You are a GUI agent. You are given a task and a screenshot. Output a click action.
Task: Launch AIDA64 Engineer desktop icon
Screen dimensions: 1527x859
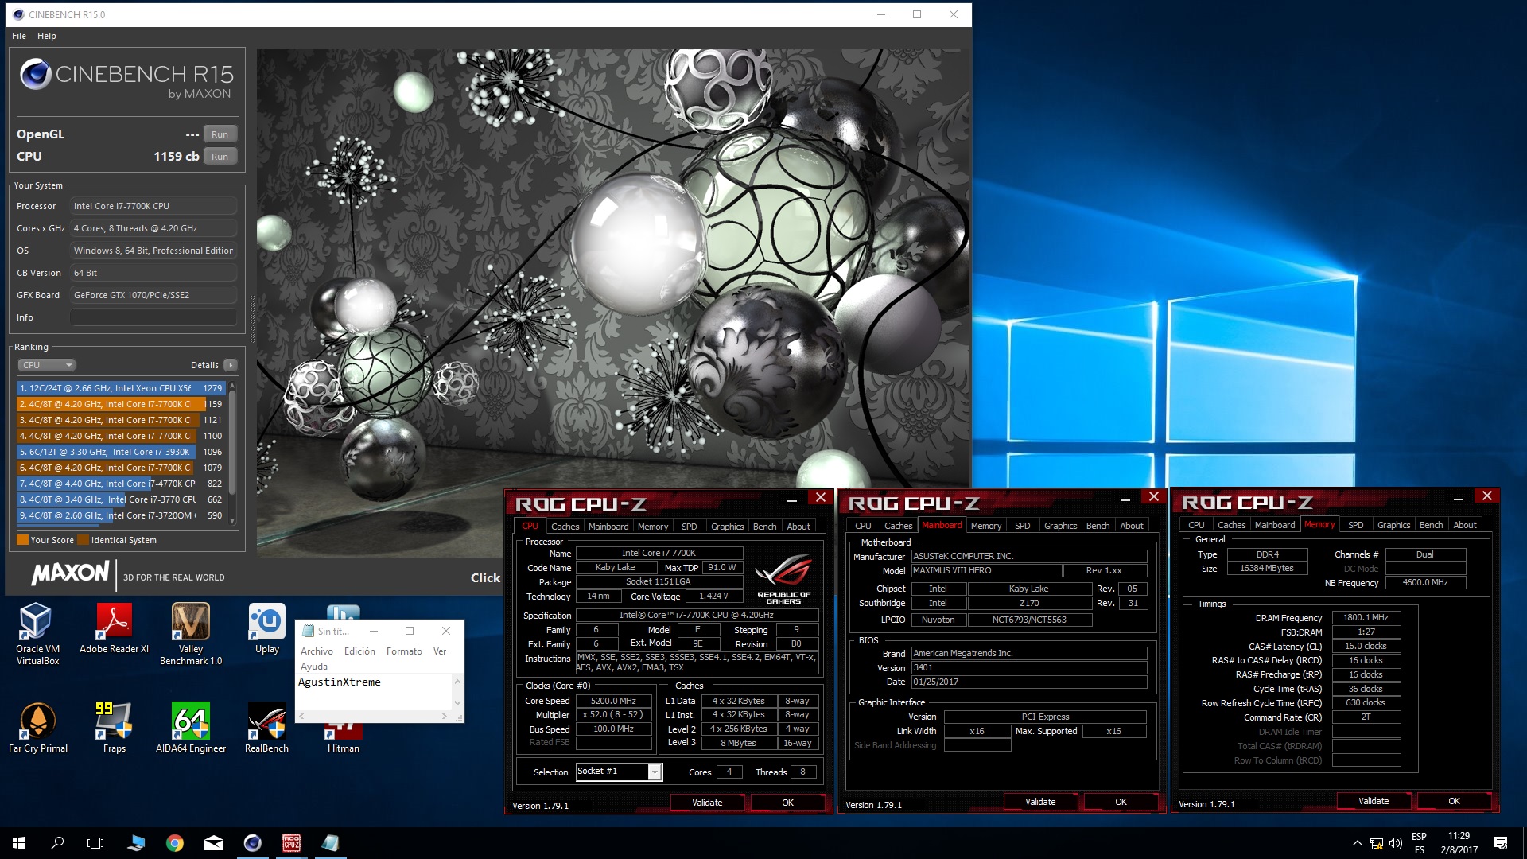point(191,728)
